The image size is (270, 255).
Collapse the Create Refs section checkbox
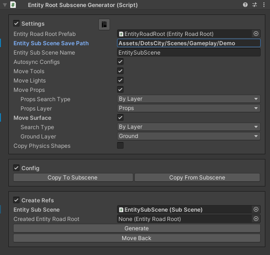pos(16,200)
